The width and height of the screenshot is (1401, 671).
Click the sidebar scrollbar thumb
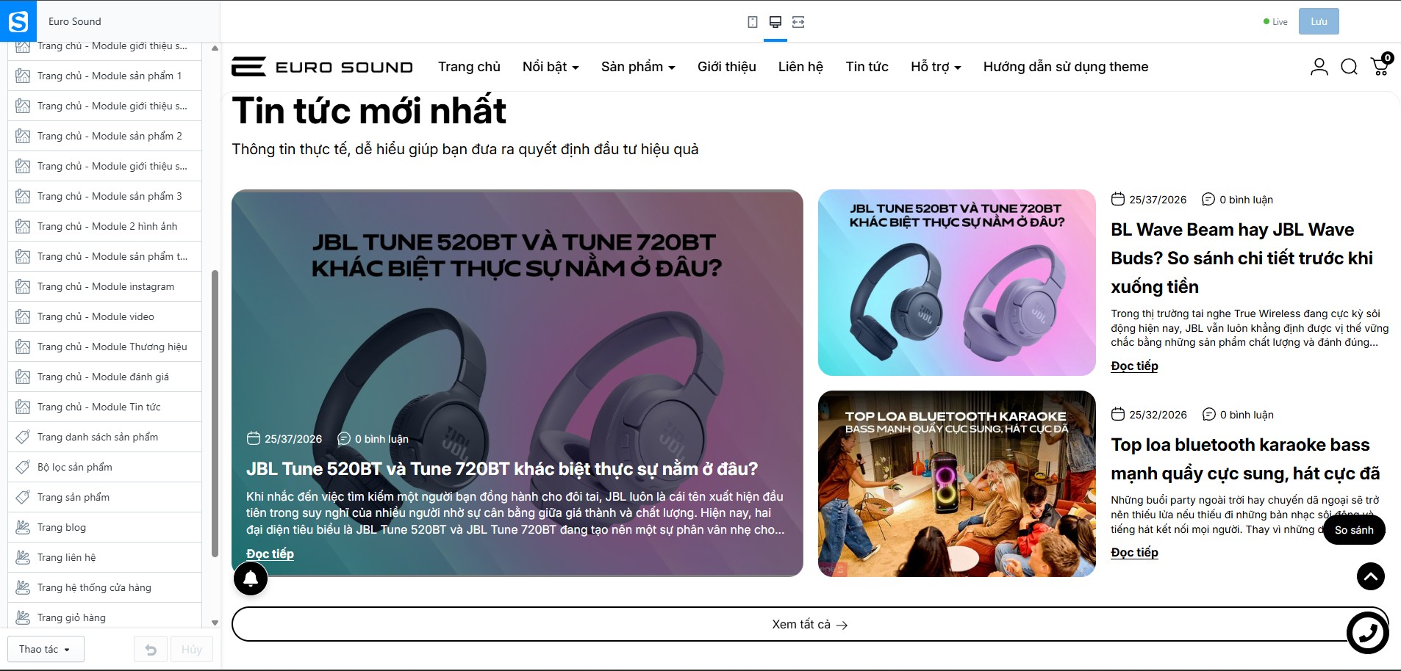tap(215, 413)
